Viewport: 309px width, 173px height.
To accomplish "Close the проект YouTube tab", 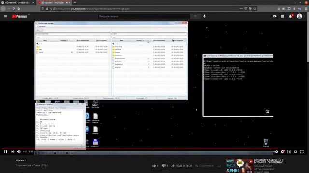I will [70, 3].
